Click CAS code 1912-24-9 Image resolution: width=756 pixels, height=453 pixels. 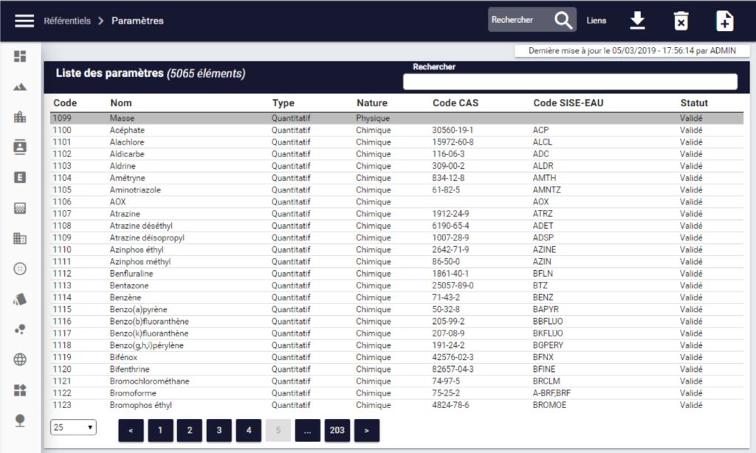tap(451, 213)
